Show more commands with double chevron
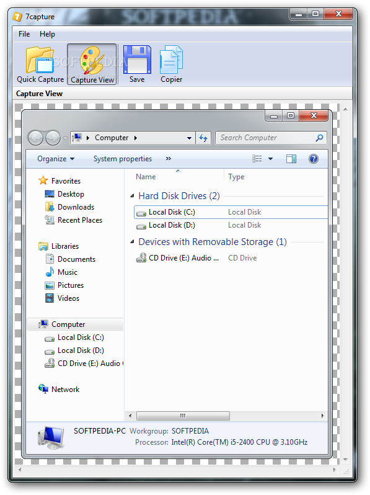Screen dimensions: 370x495 click(169, 158)
